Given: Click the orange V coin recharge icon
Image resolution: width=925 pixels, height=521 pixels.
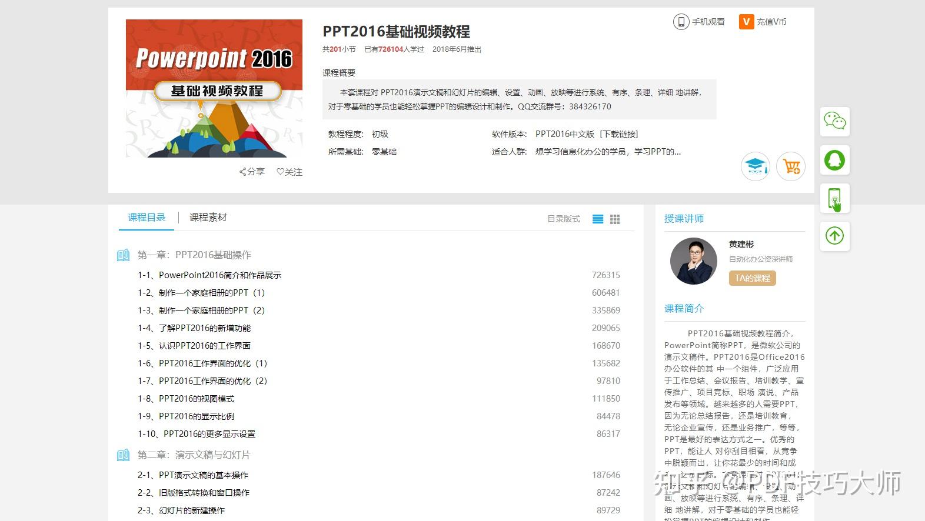Looking at the screenshot, I should pyautogui.click(x=746, y=22).
